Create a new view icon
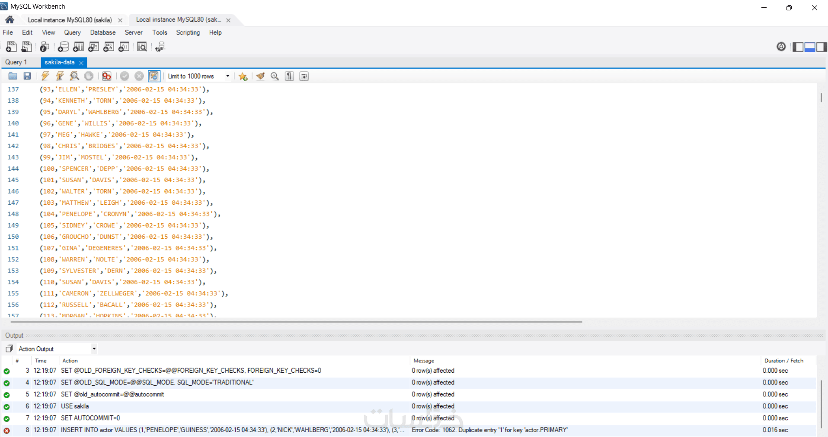The image size is (828, 437). point(93,47)
